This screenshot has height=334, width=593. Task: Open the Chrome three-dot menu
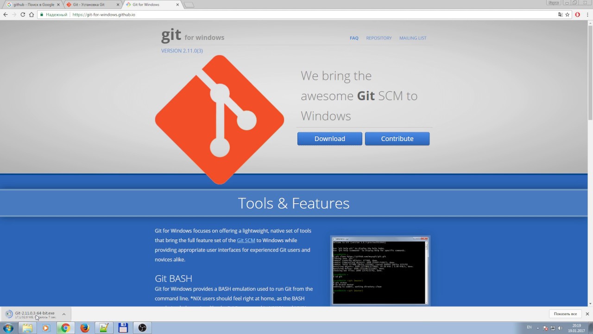coord(587,14)
